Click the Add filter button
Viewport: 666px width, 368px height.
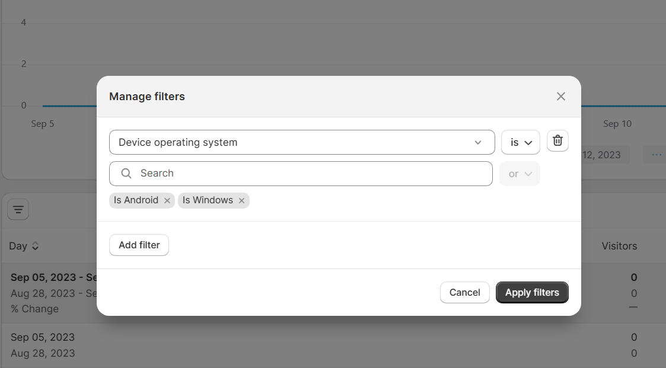pyautogui.click(x=139, y=245)
